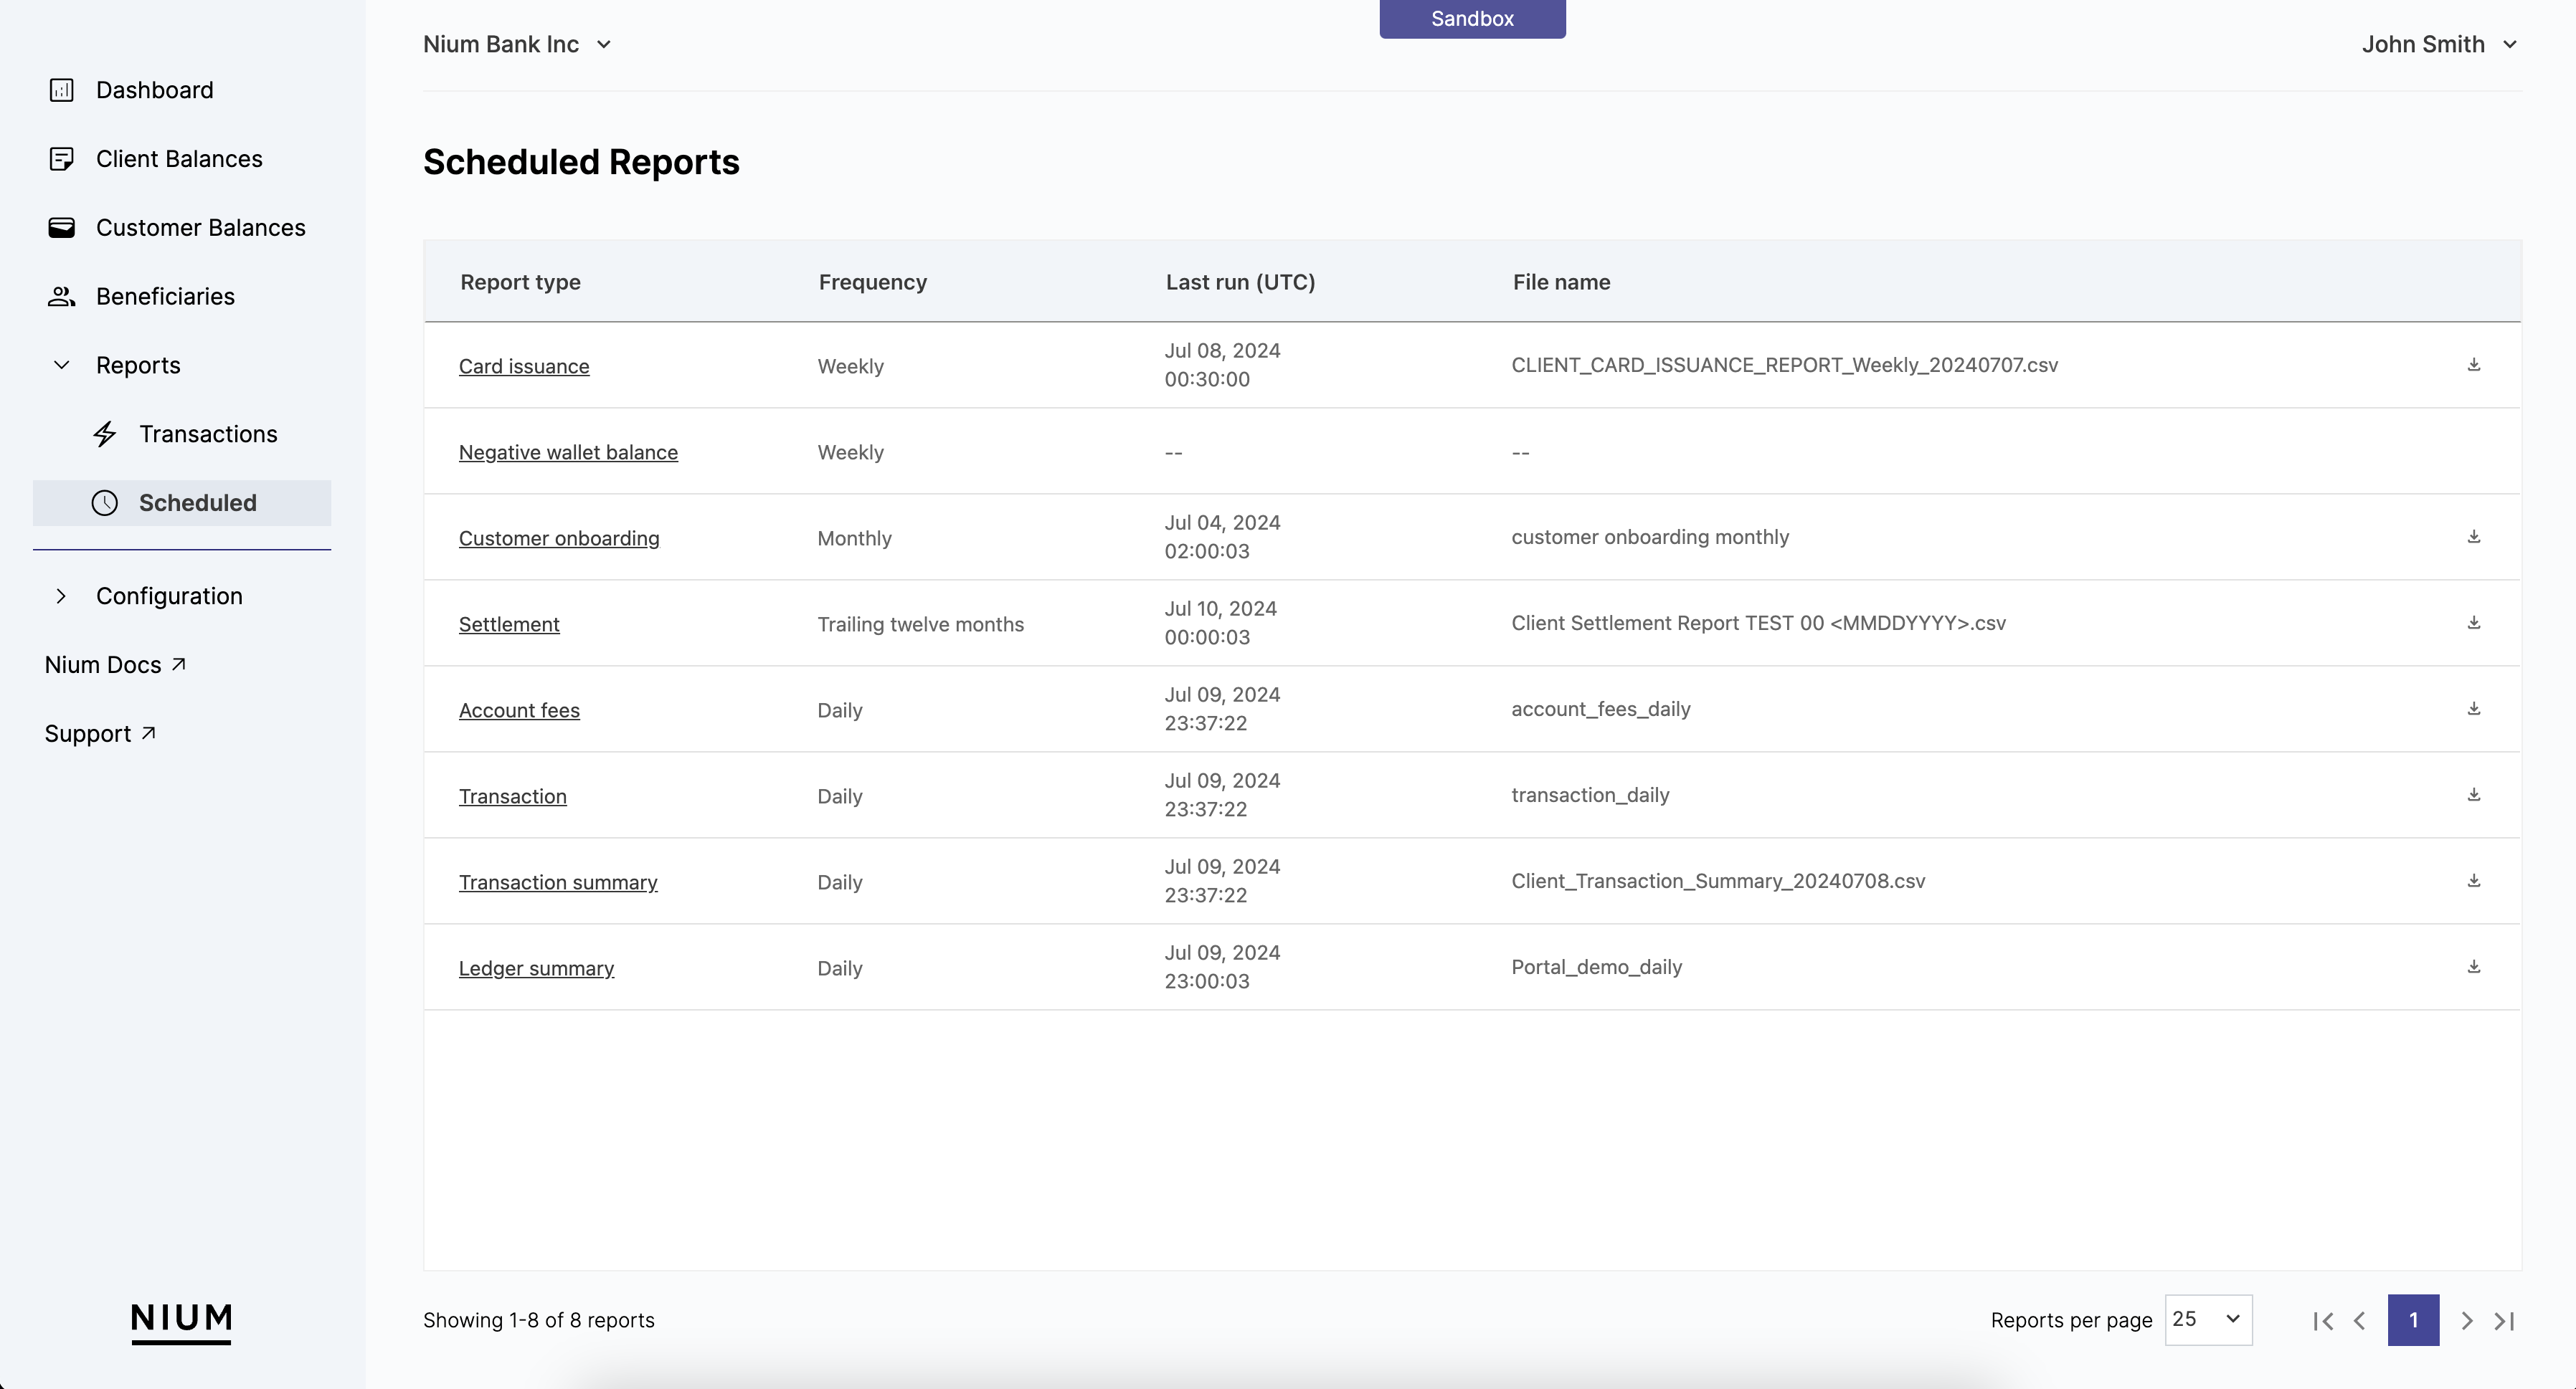
Task: Open Client Balances from the sidebar
Action: click(179, 159)
